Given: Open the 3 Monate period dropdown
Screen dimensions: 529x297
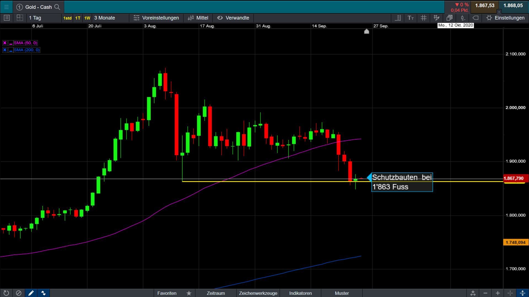Looking at the screenshot, I should pyautogui.click(x=105, y=18).
